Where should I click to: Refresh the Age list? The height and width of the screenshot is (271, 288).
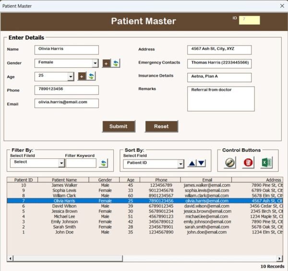tap(91, 76)
